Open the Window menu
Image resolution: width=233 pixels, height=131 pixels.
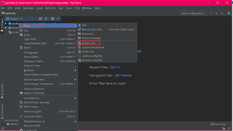[87, 8]
